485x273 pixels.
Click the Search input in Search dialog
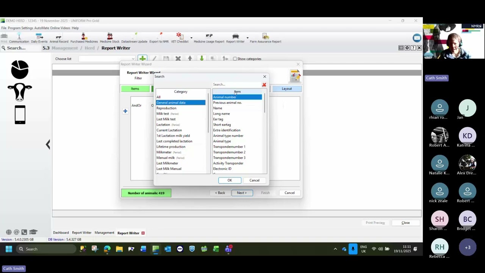click(x=236, y=85)
